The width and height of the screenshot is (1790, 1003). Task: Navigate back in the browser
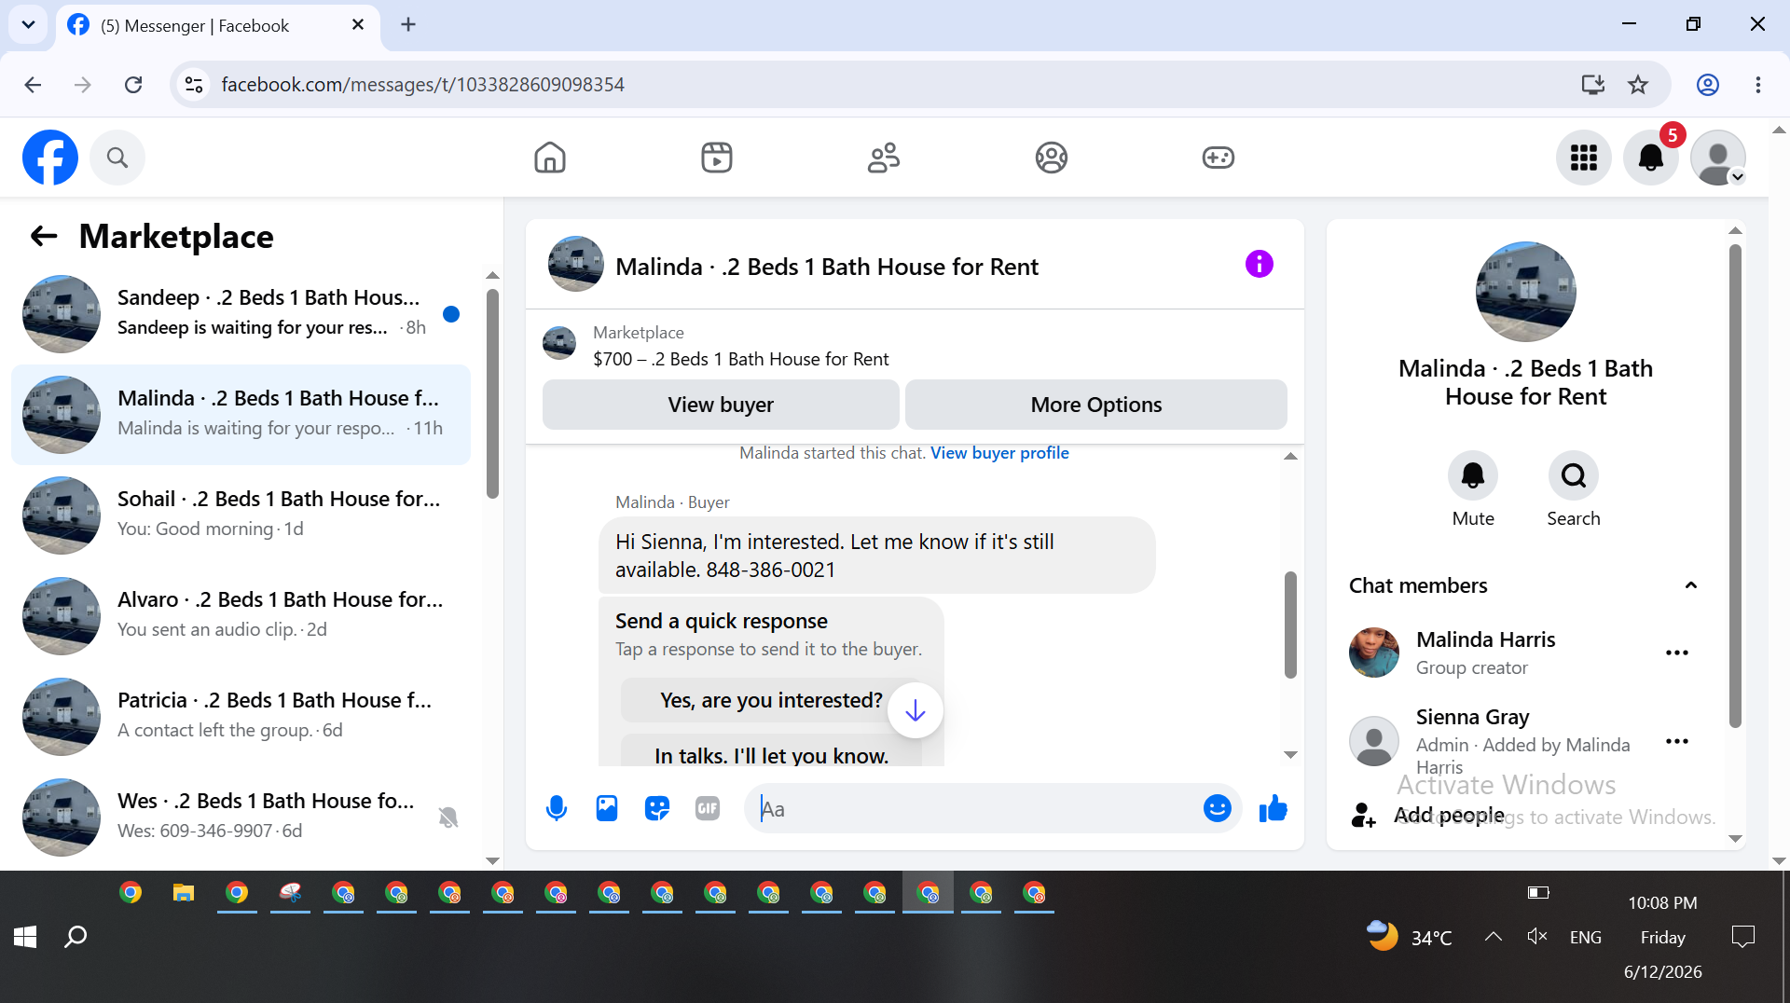(x=33, y=85)
